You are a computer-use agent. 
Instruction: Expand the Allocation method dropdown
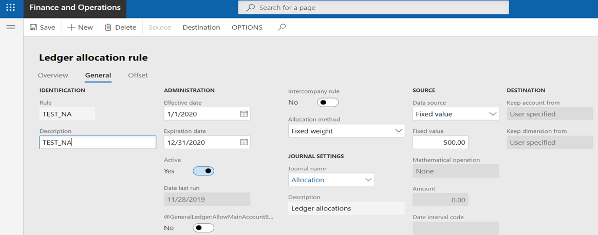pyautogui.click(x=398, y=131)
